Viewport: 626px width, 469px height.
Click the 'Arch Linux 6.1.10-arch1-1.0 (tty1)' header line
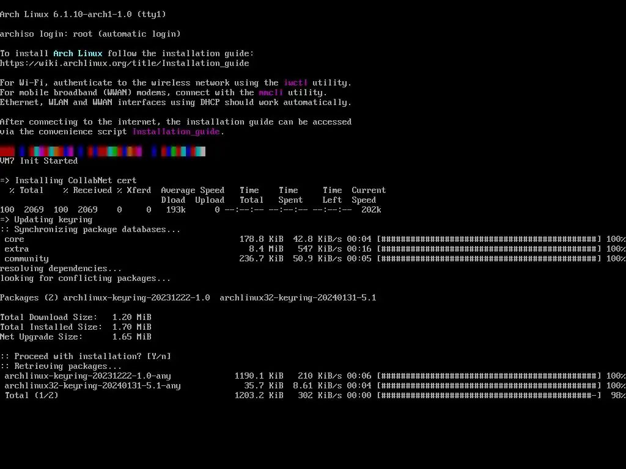(83, 14)
